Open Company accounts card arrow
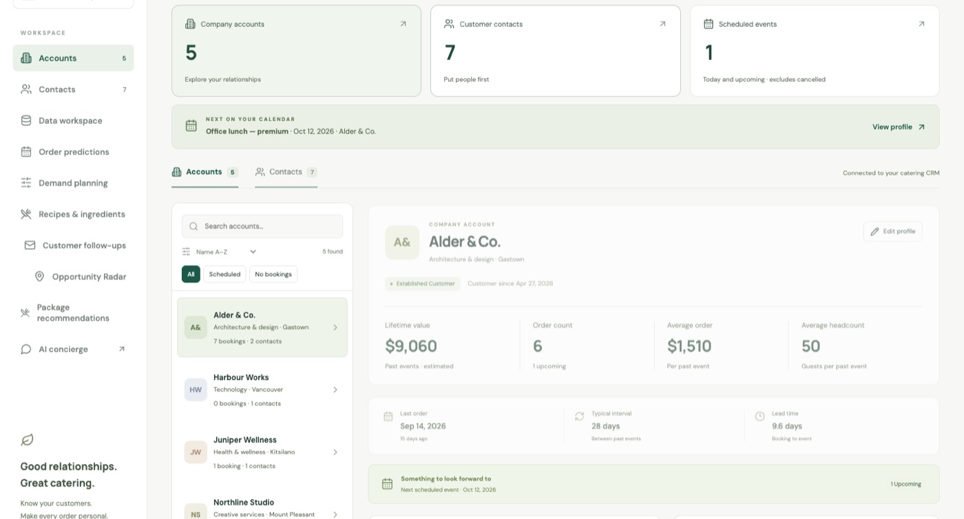 click(x=404, y=23)
